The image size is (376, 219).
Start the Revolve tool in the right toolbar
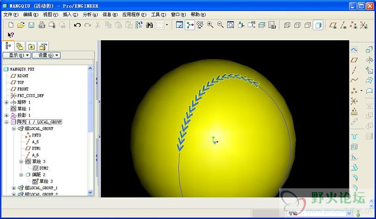tap(369, 60)
